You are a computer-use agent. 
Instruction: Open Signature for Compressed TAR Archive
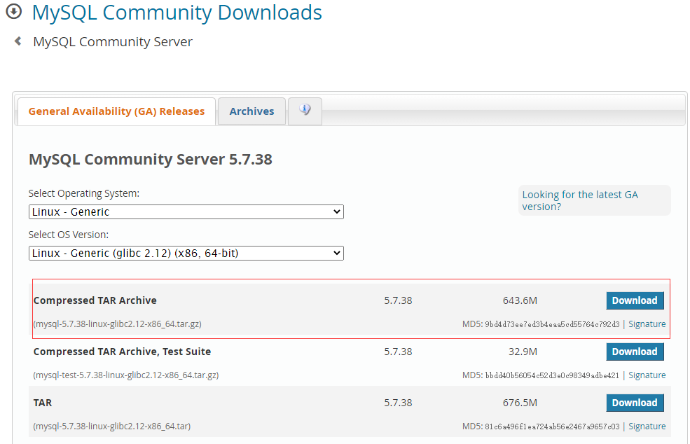point(647,324)
